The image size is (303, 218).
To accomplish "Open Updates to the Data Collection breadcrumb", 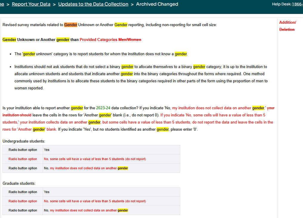I will (x=93, y=4).
